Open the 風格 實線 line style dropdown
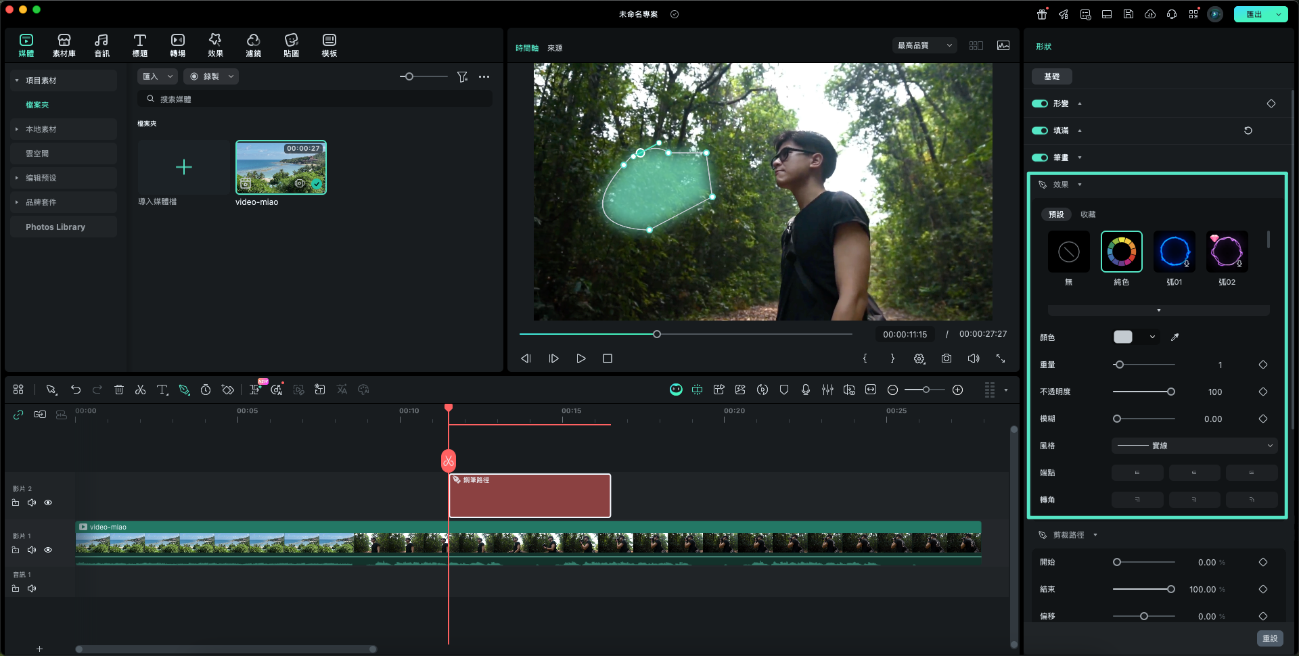The height and width of the screenshot is (656, 1299). click(x=1194, y=446)
